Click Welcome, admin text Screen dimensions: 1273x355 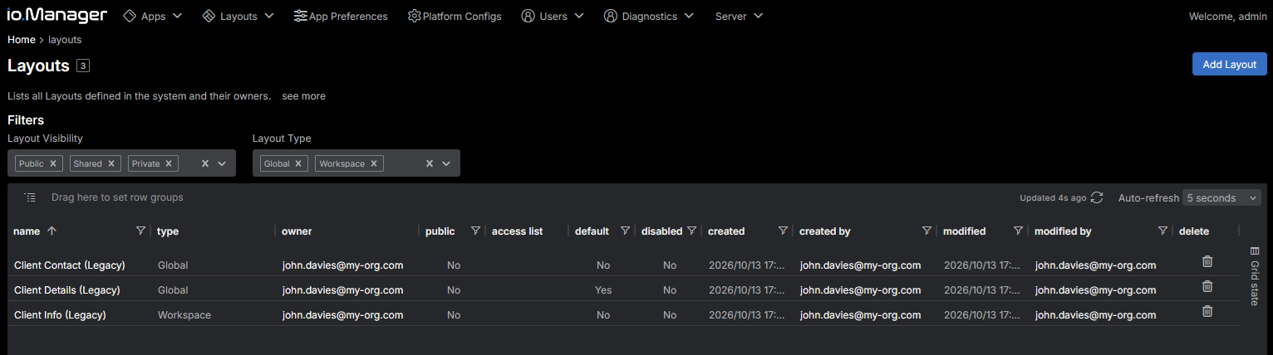(1228, 16)
